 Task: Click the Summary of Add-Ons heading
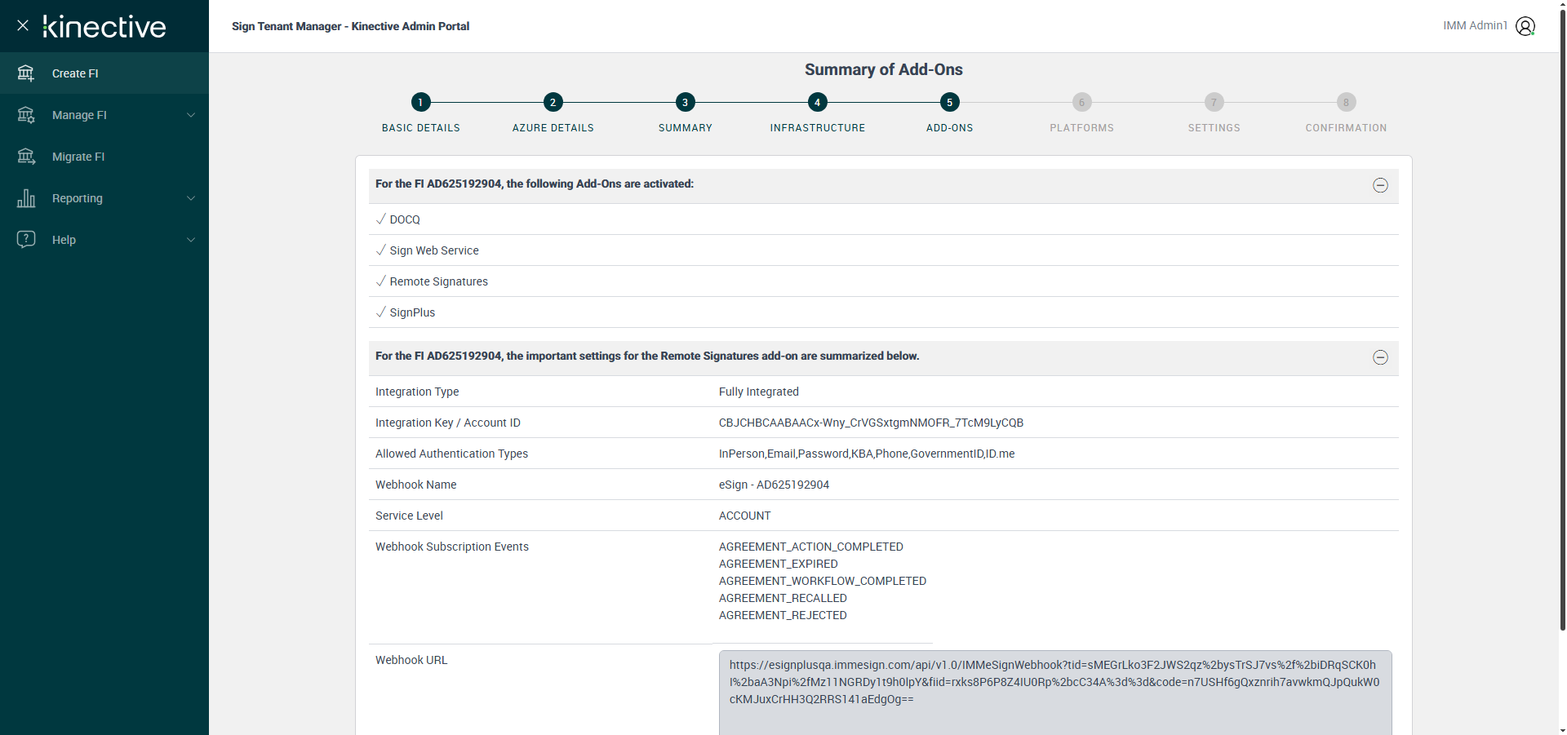click(884, 69)
